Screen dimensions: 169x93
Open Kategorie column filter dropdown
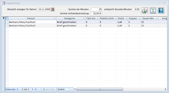coord(84,19)
